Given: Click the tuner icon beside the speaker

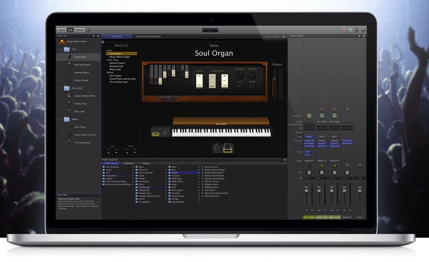Looking at the screenshot, I should coord(357,30).
